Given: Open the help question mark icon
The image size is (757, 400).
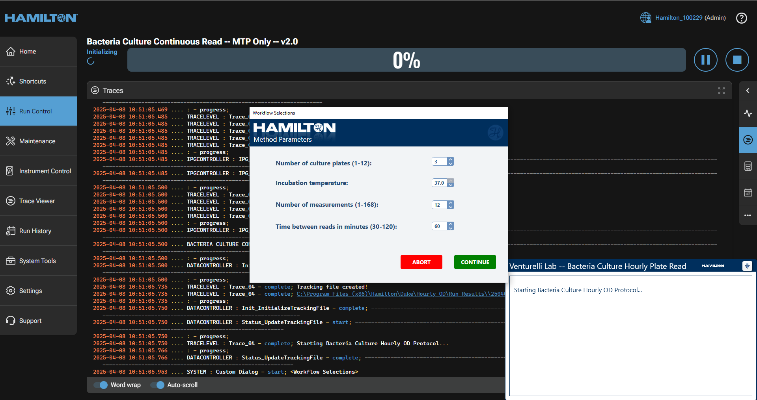Looking at the screenshot, I should [741, 18].
